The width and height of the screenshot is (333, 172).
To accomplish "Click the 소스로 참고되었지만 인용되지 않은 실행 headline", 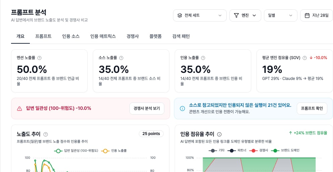I will click(x=240, y=105).
